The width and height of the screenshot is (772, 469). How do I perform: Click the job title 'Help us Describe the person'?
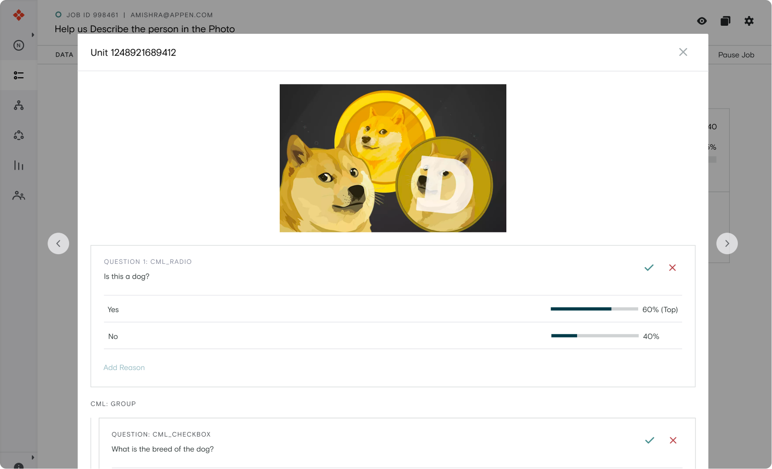tap(145, 29)
